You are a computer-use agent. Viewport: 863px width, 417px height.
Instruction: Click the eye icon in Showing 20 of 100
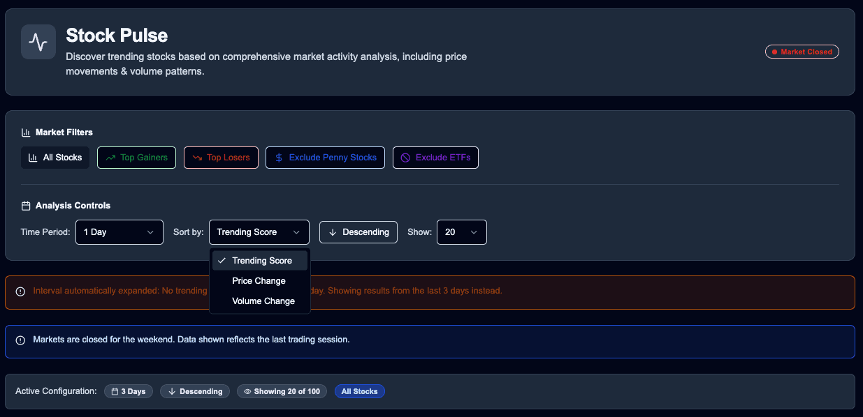[246, 391]
